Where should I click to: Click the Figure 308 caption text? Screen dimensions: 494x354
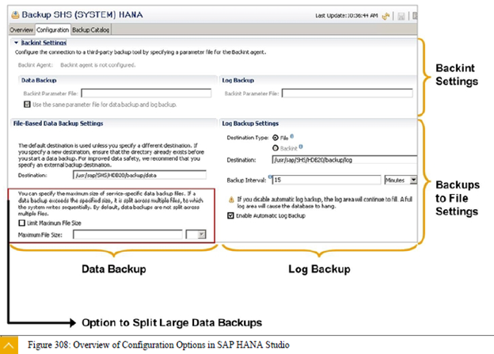tap(158, 344)
